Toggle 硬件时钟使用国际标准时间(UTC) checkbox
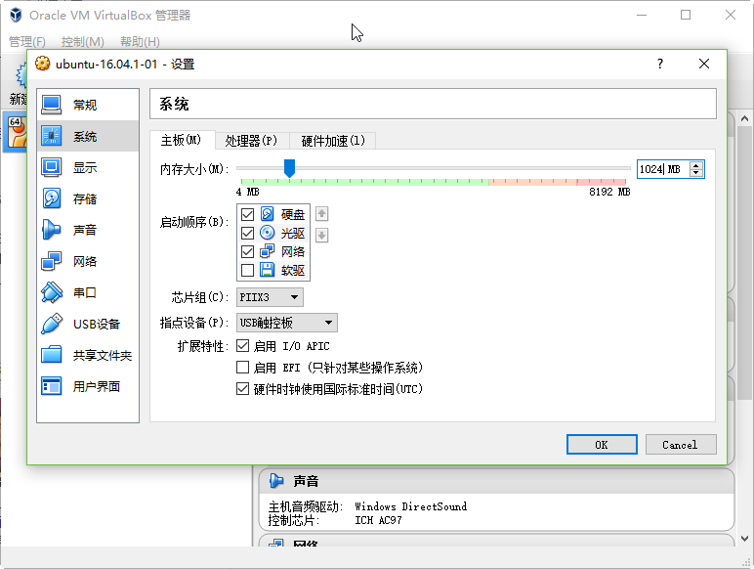This screenshot has width=754, height=569. 242,388
